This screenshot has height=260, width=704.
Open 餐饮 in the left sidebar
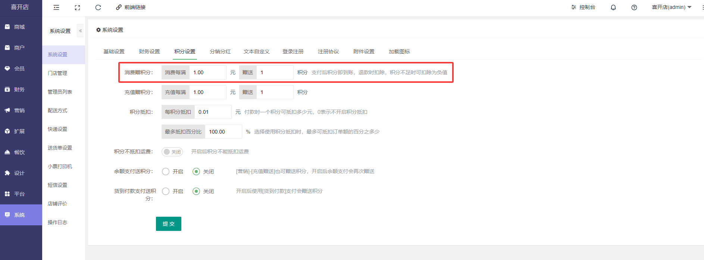point(21,152)
